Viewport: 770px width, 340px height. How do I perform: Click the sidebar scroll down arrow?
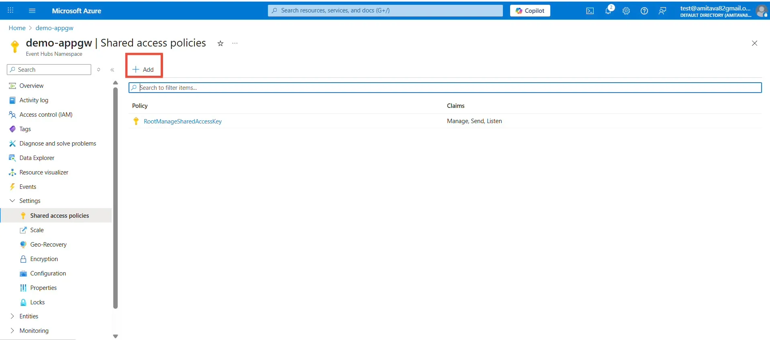click(x=115, y=336)
